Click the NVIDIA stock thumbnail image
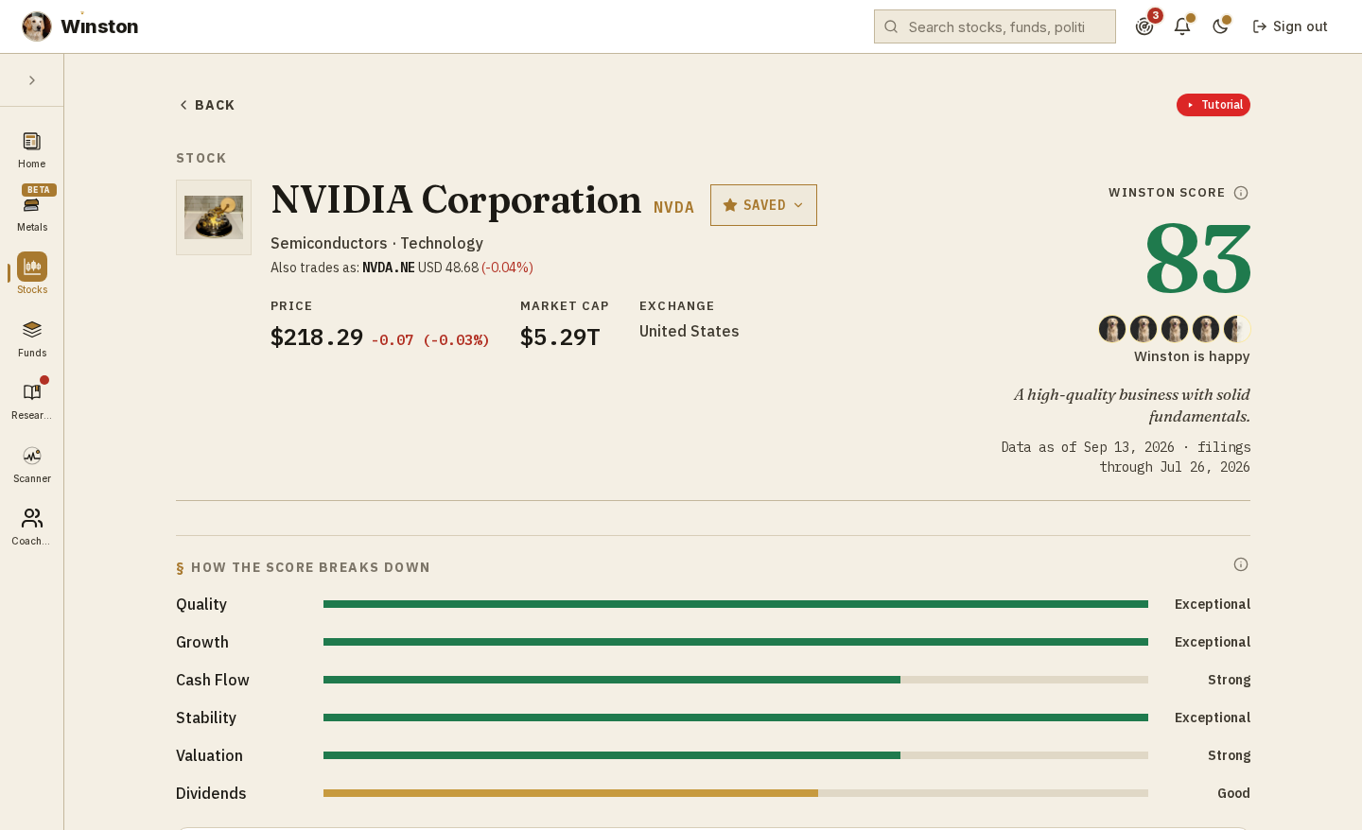The width and height of the screenshot is (1362, 830). (x=214, y=217)
